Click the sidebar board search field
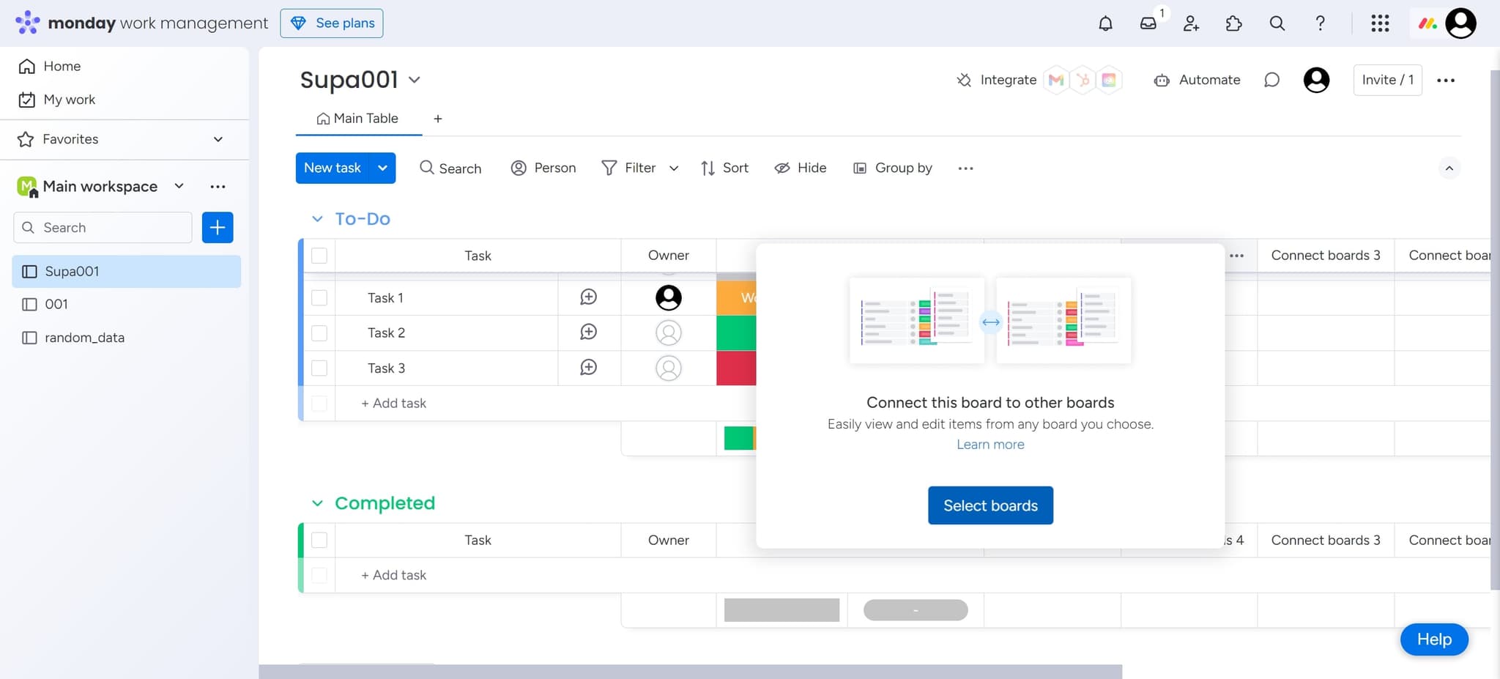Viewport: 1500px width, 679px height. (x=102, y=227)
